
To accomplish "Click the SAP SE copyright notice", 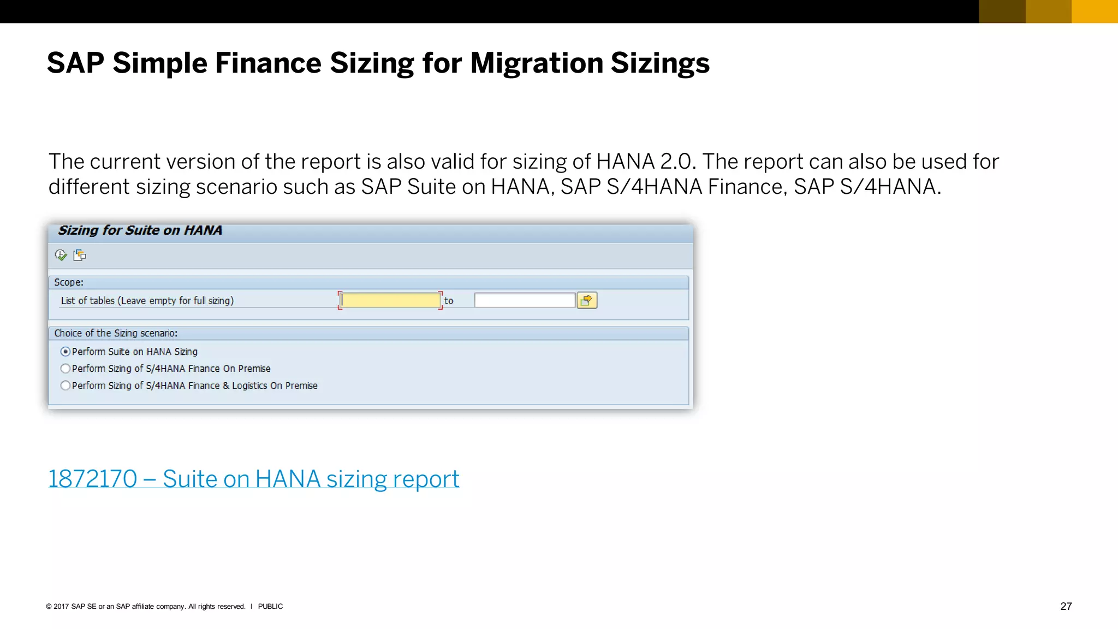I will (x=146, y=607).
